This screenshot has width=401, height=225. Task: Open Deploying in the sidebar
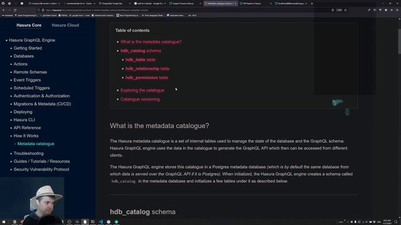[23, 112]
